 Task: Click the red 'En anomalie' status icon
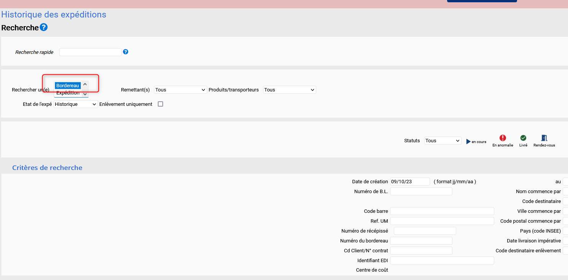[503, 138]
